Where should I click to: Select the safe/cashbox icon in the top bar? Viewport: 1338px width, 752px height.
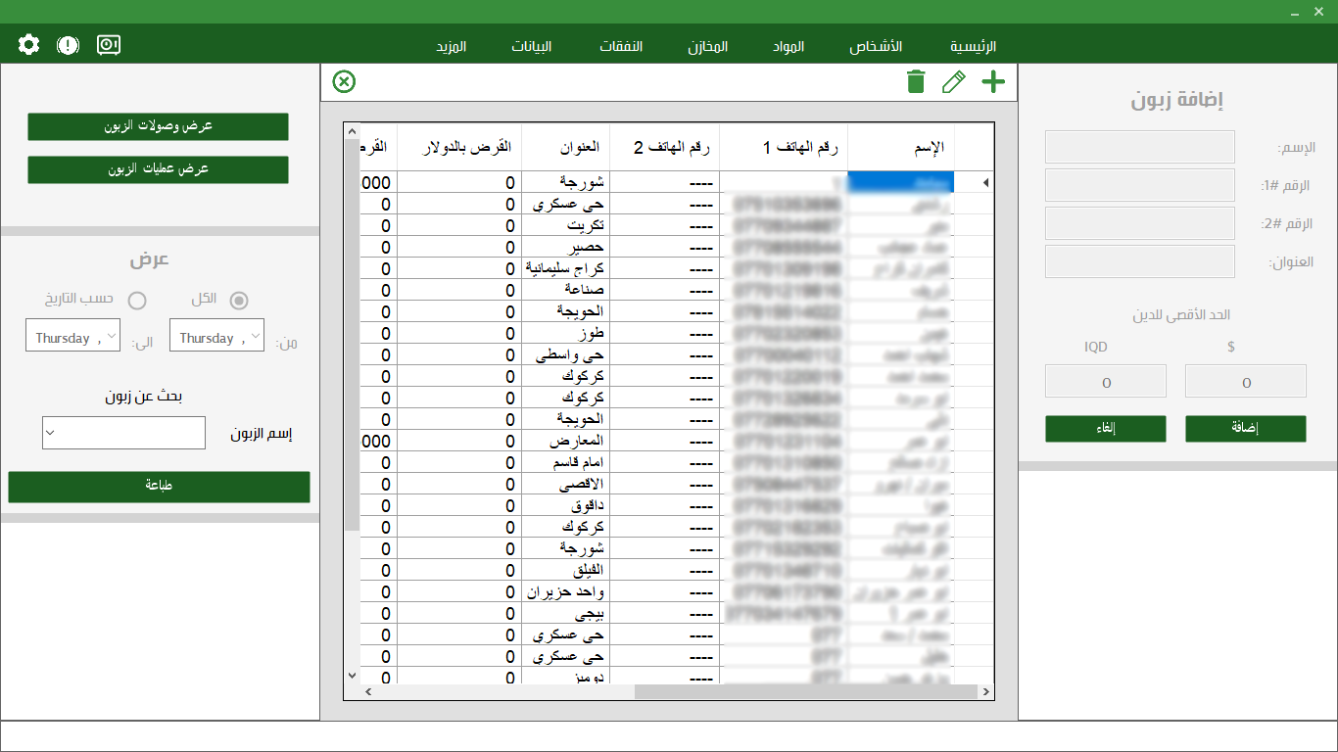108,44
